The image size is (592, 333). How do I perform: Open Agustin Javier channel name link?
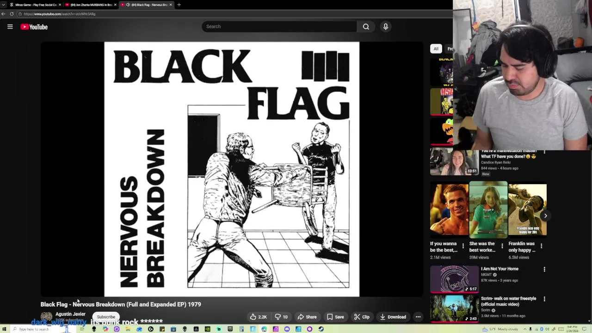(70, 314)
